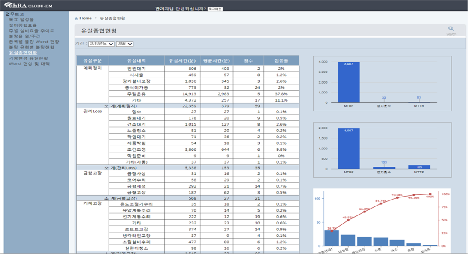Click the 업무보고 sidebar heading
468x254 pixels.
click(14, 14)
